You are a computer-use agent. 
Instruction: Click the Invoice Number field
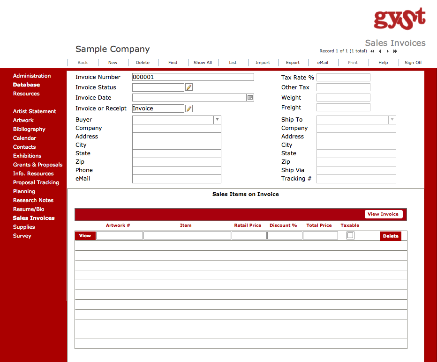(x=193, y=77)
